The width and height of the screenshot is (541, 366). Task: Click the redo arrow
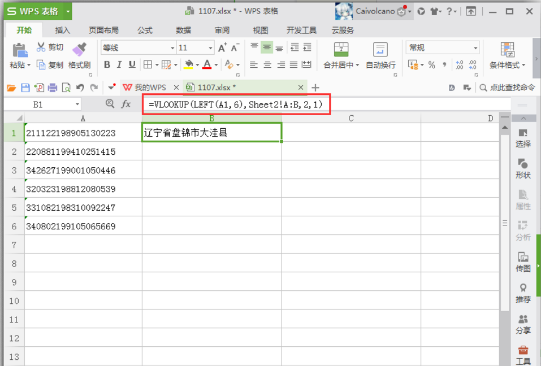[x=94, y=88]
